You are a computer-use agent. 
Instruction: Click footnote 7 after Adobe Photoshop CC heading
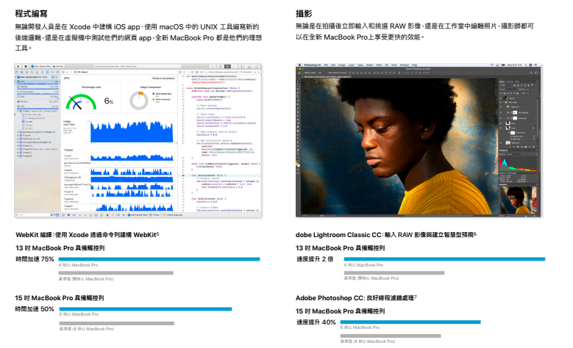point(416,297)
